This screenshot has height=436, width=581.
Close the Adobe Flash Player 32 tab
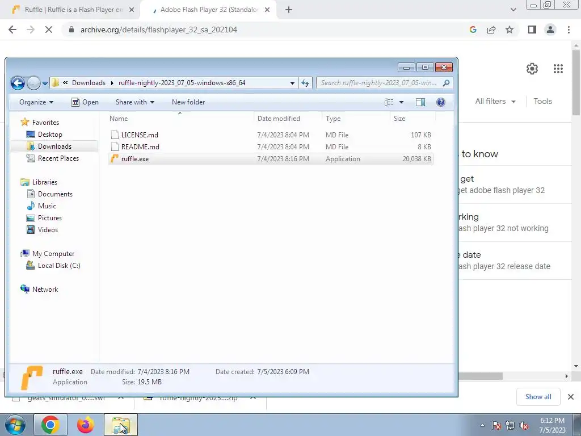(267, 10)
